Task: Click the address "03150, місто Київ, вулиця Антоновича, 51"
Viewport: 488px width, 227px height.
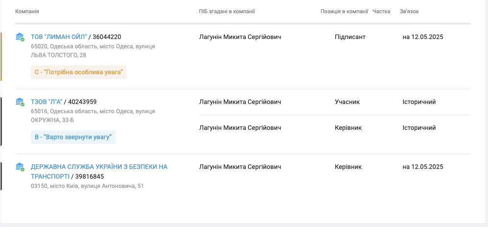Action: 87,186
